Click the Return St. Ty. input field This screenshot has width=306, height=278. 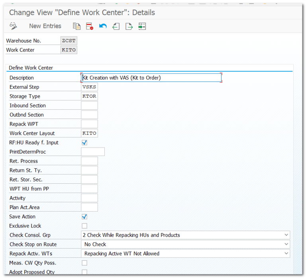[89, 170]
